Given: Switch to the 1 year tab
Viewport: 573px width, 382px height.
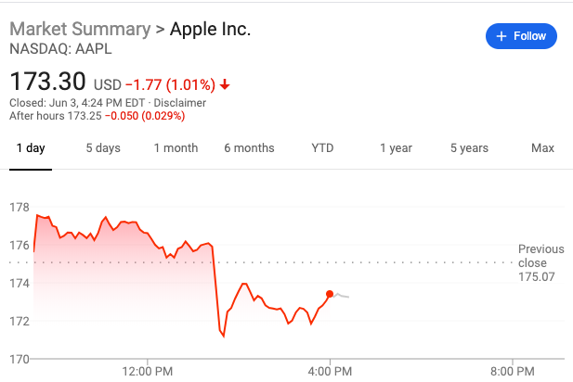Looking at the screenshot, I should pos(396,148).
